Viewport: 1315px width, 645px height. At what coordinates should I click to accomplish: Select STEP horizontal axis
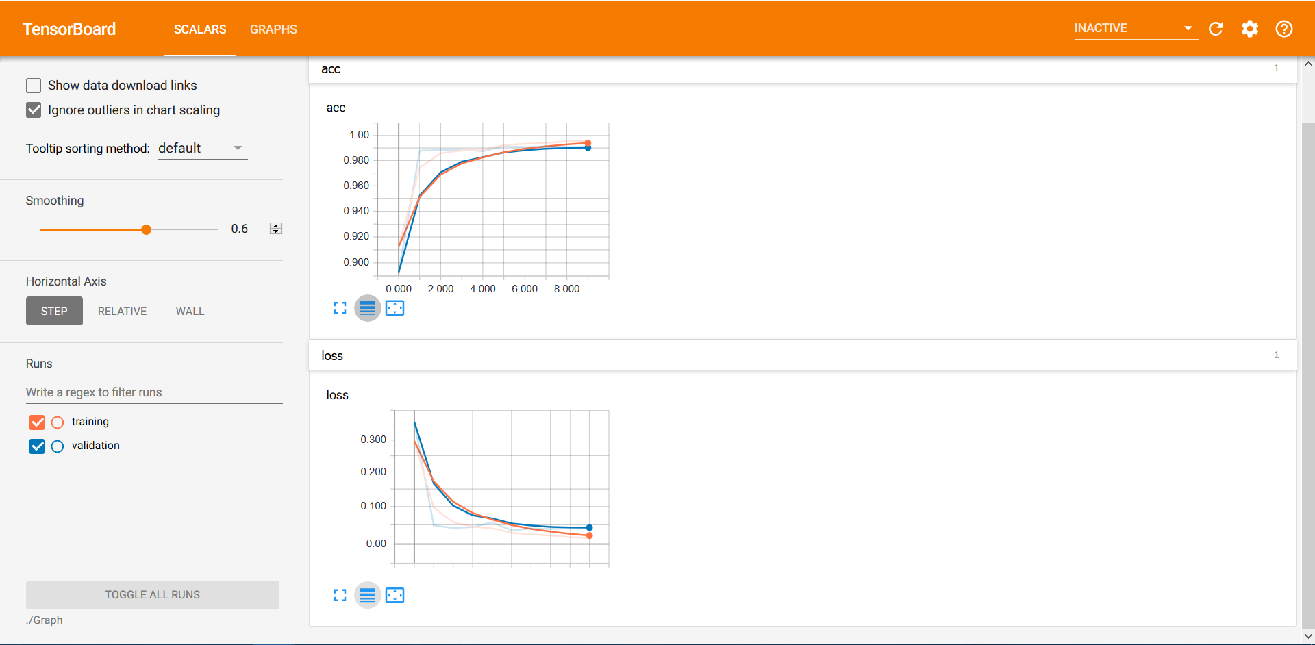pyautogui.click(x=54, y=311)
